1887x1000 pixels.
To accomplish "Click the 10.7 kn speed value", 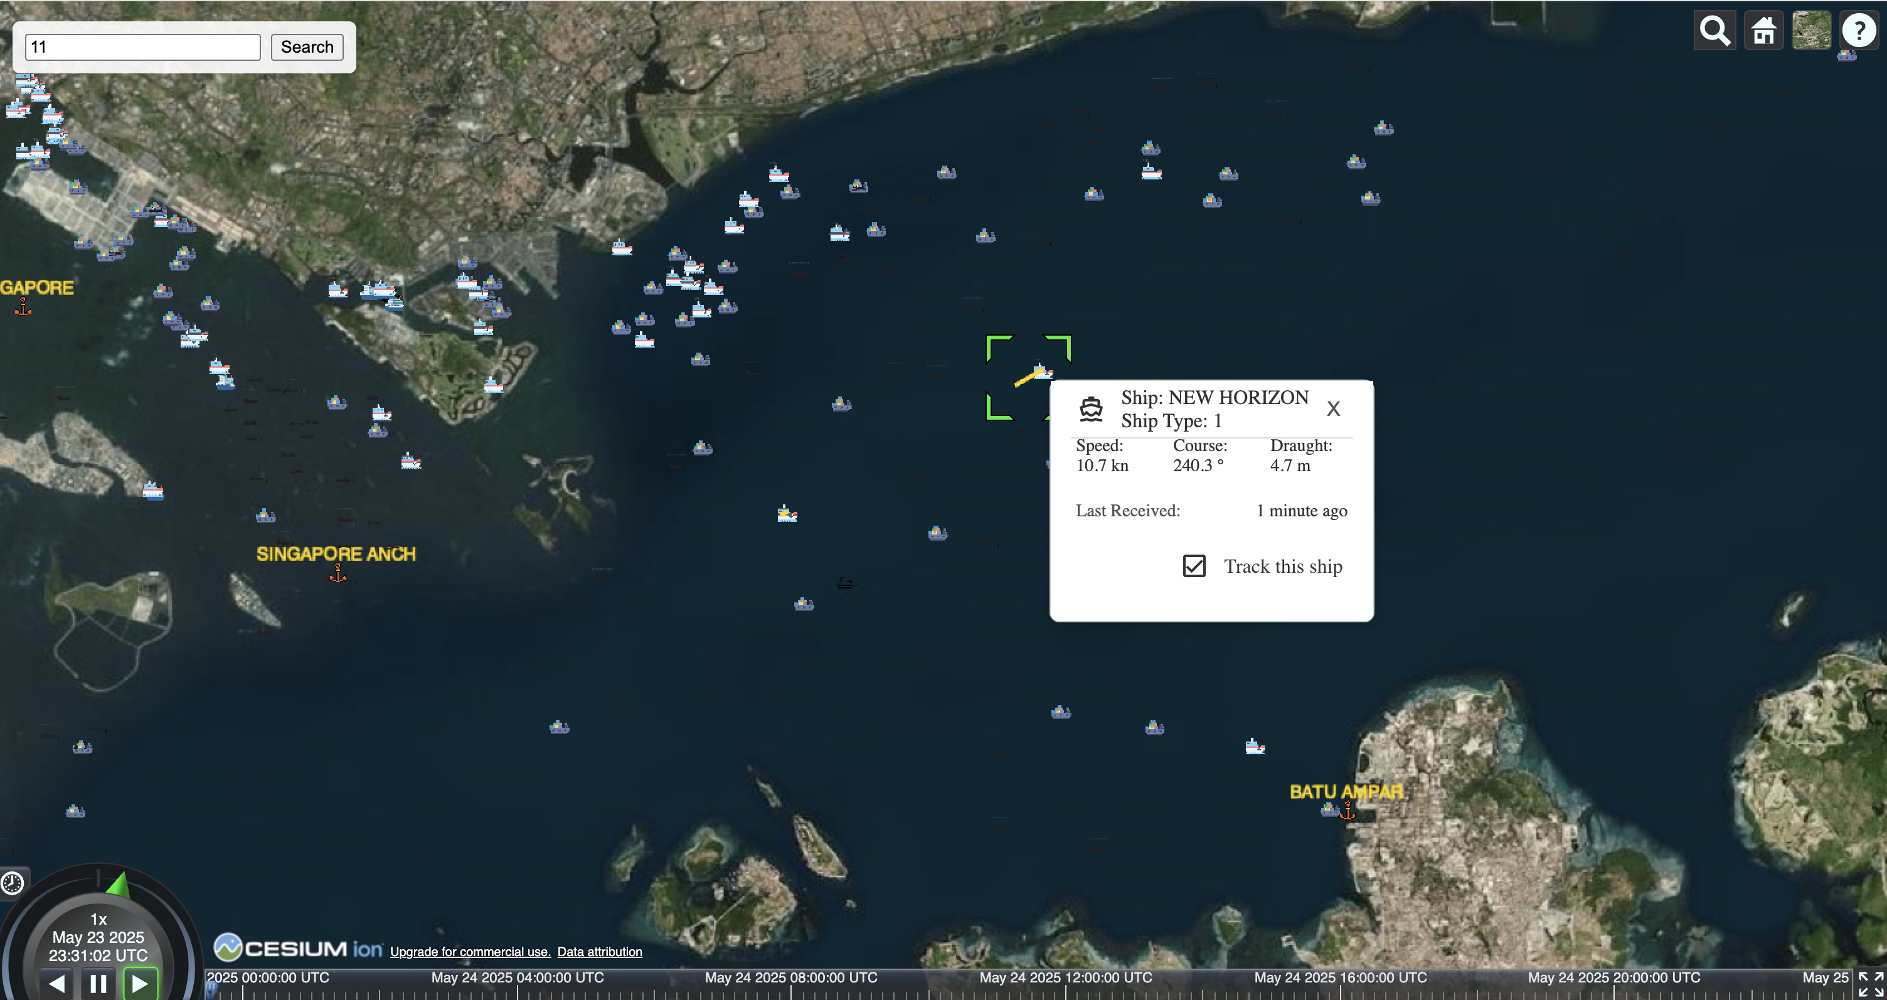I will click(x=1102, y=465).
